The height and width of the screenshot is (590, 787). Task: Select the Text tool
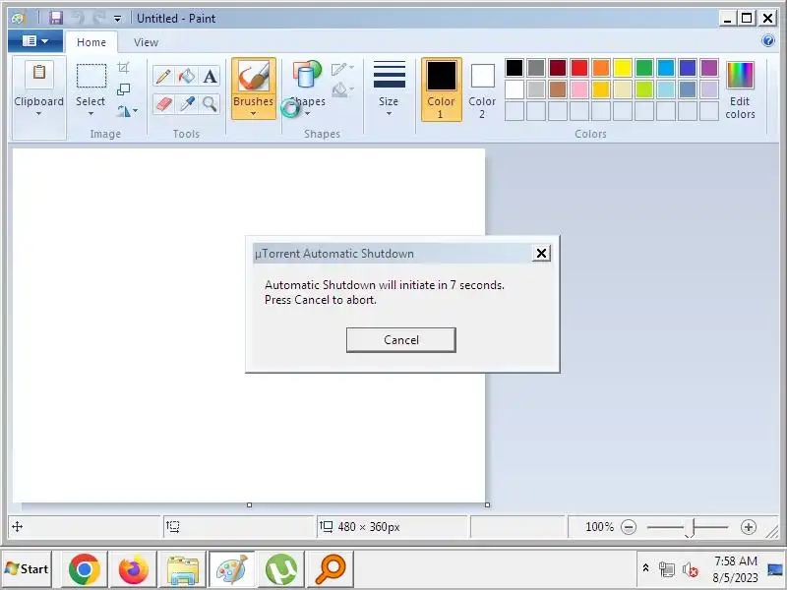[x=210, y=77]
